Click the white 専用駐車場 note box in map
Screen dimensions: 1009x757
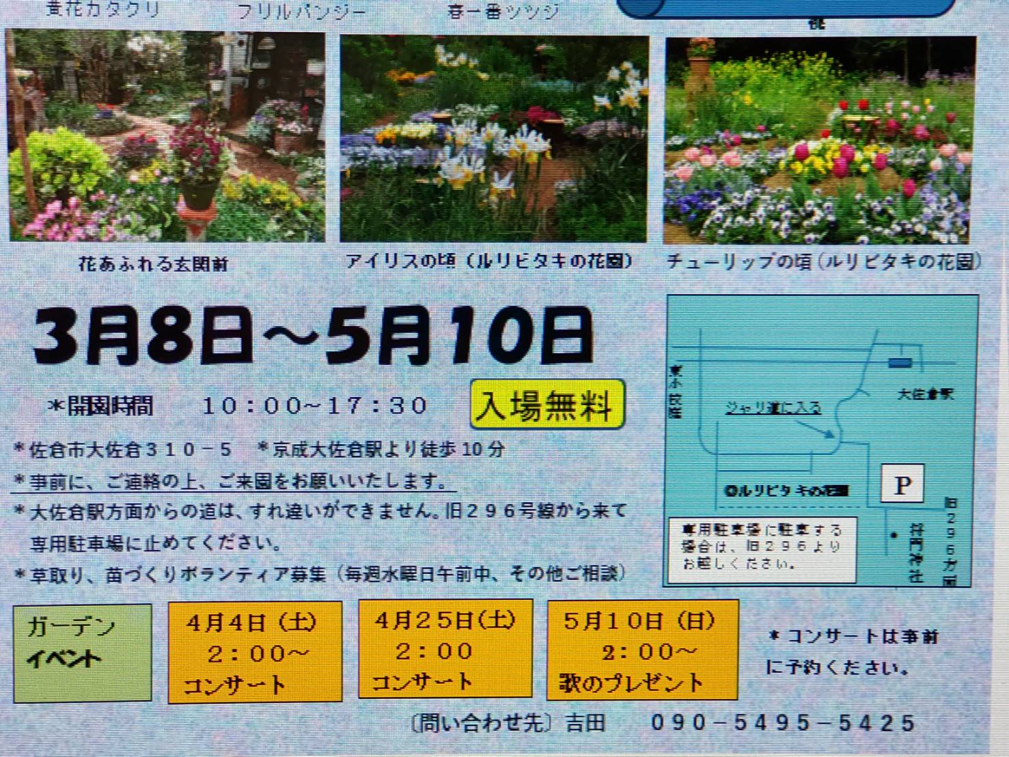(x=762, y=548)
